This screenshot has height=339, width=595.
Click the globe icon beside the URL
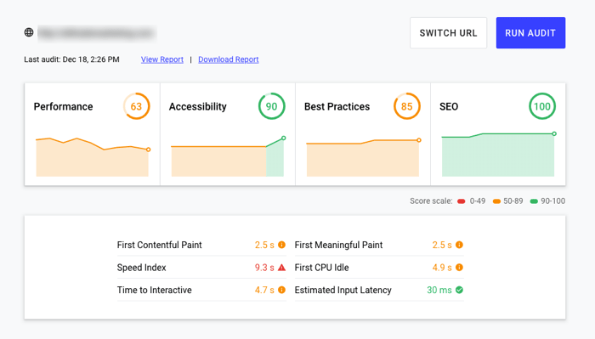[x=29, y=32]
